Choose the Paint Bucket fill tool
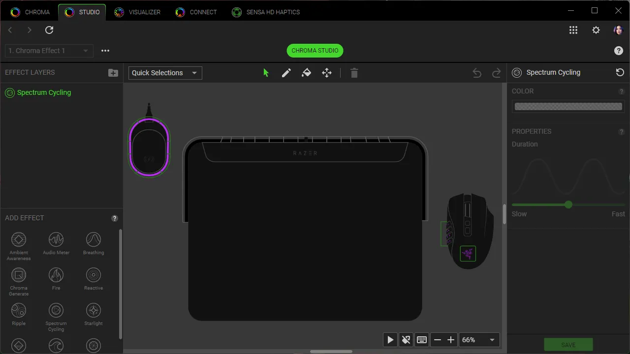 pos(306,73)
